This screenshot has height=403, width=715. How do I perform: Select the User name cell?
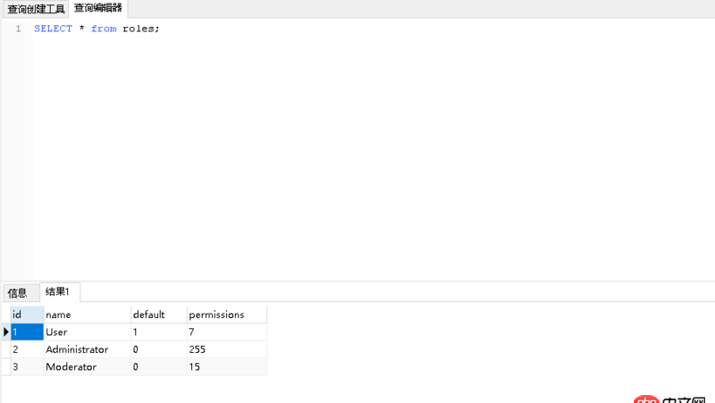(x=86, y=332)
